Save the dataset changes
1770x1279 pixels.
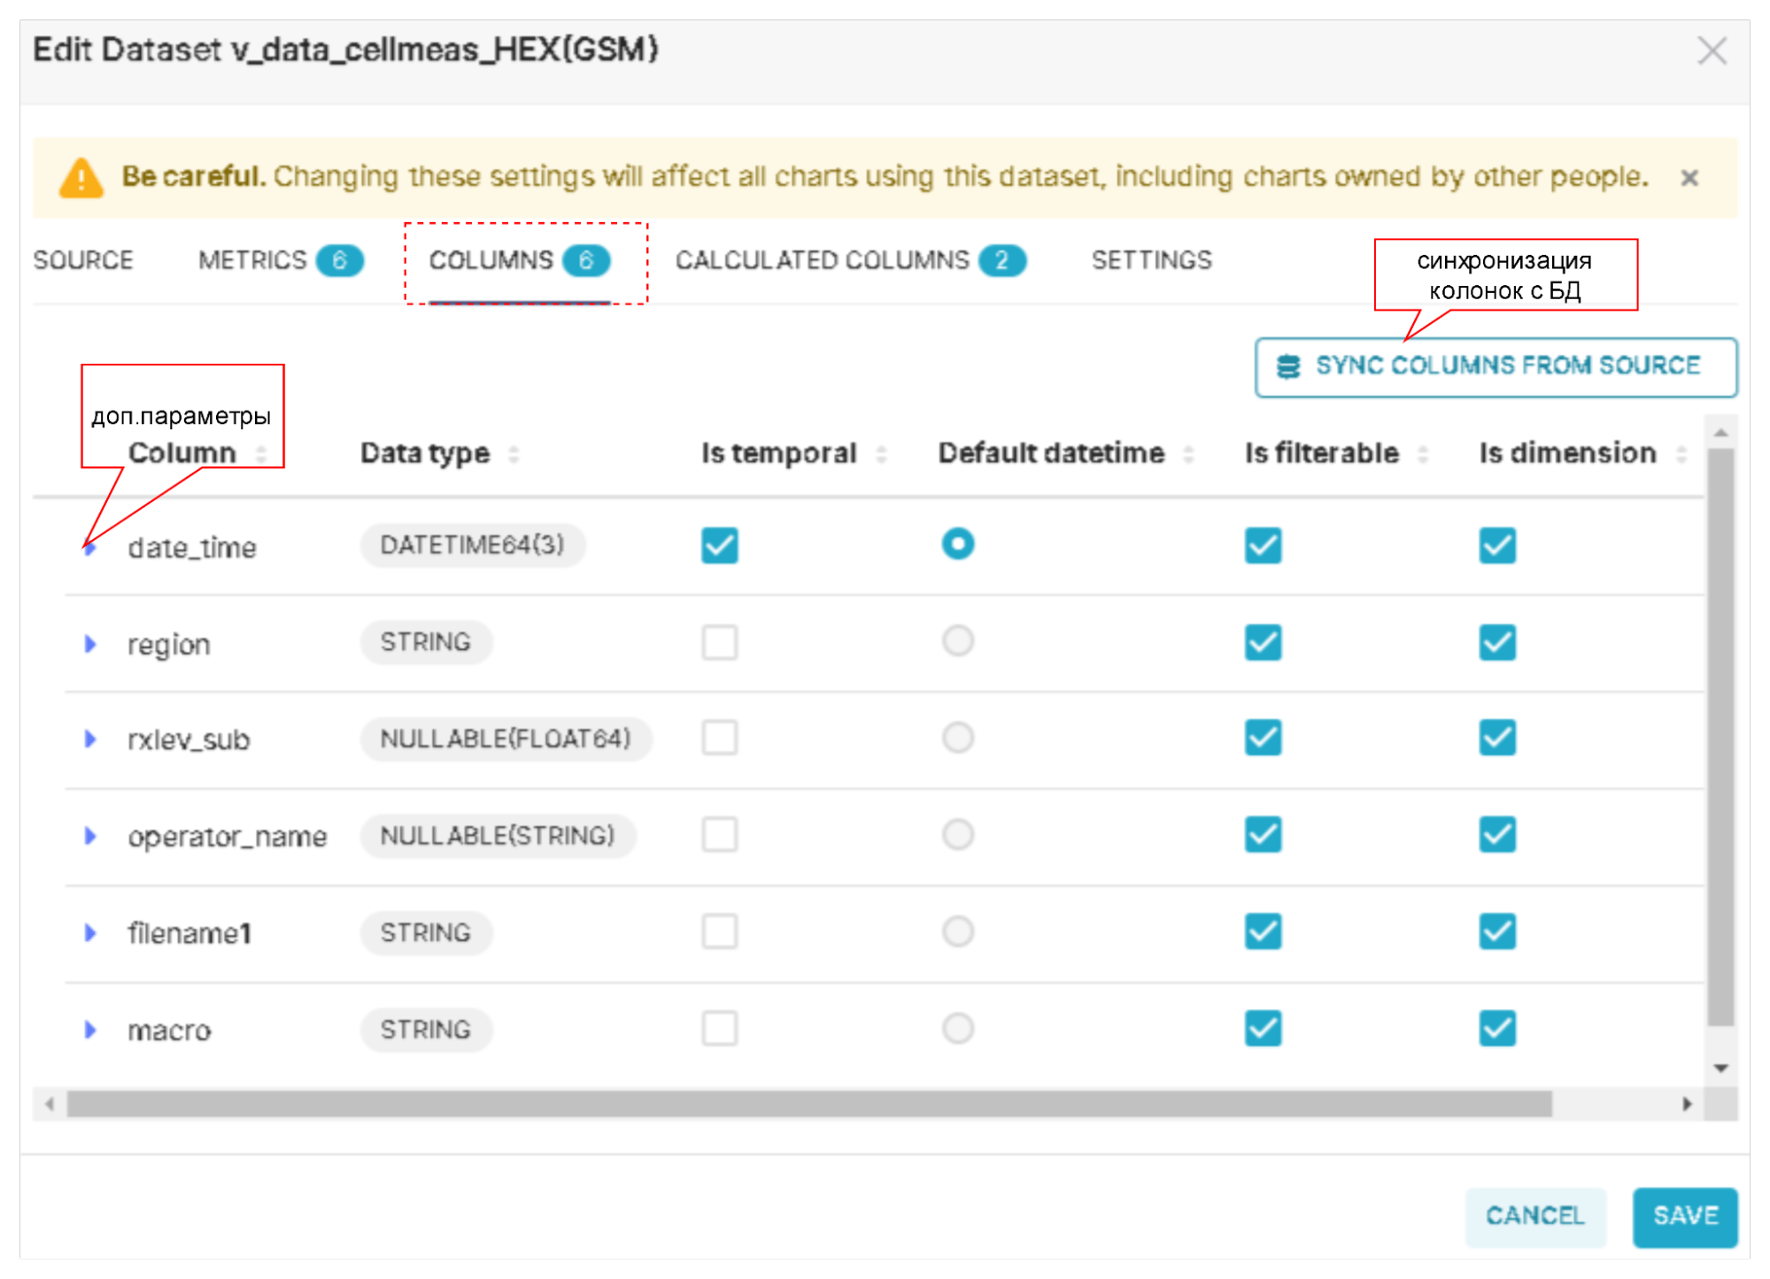[1683, 1216]
